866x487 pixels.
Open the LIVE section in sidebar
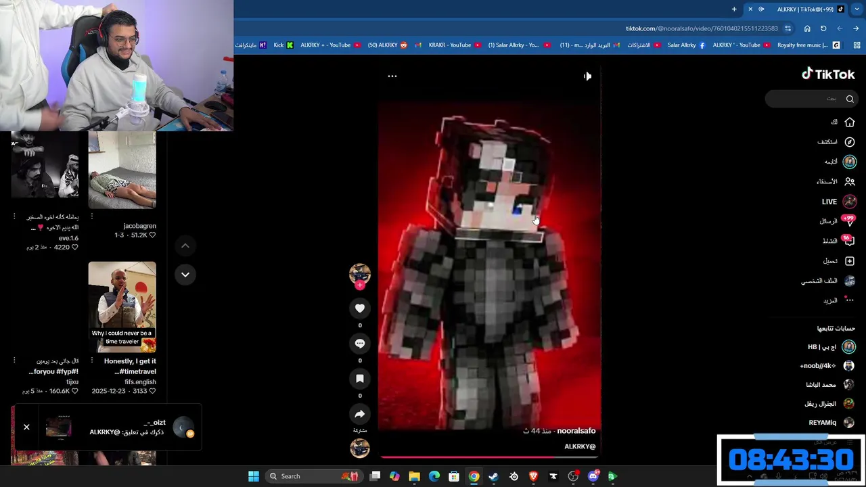pyautogui.click(x=840, y=202)
